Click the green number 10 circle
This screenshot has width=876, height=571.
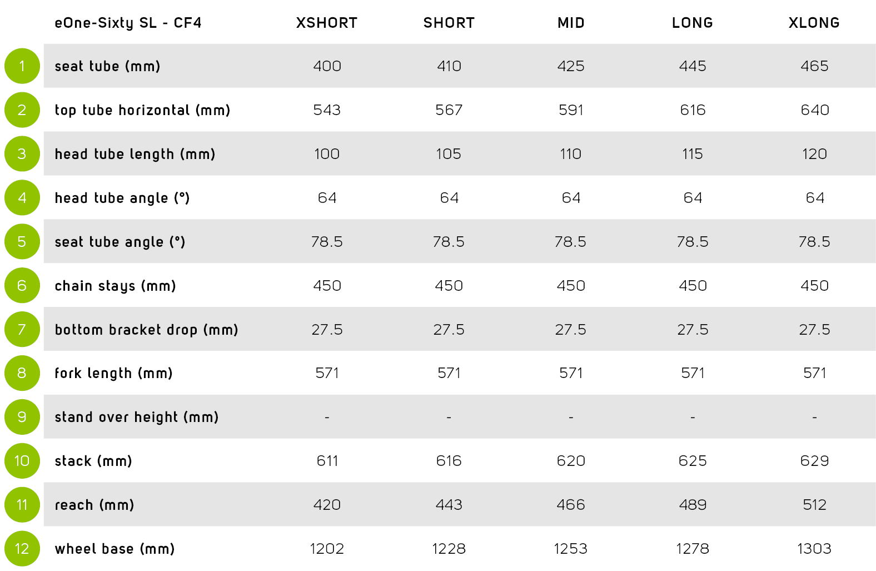pyautogui.click(x=22, y=461)
